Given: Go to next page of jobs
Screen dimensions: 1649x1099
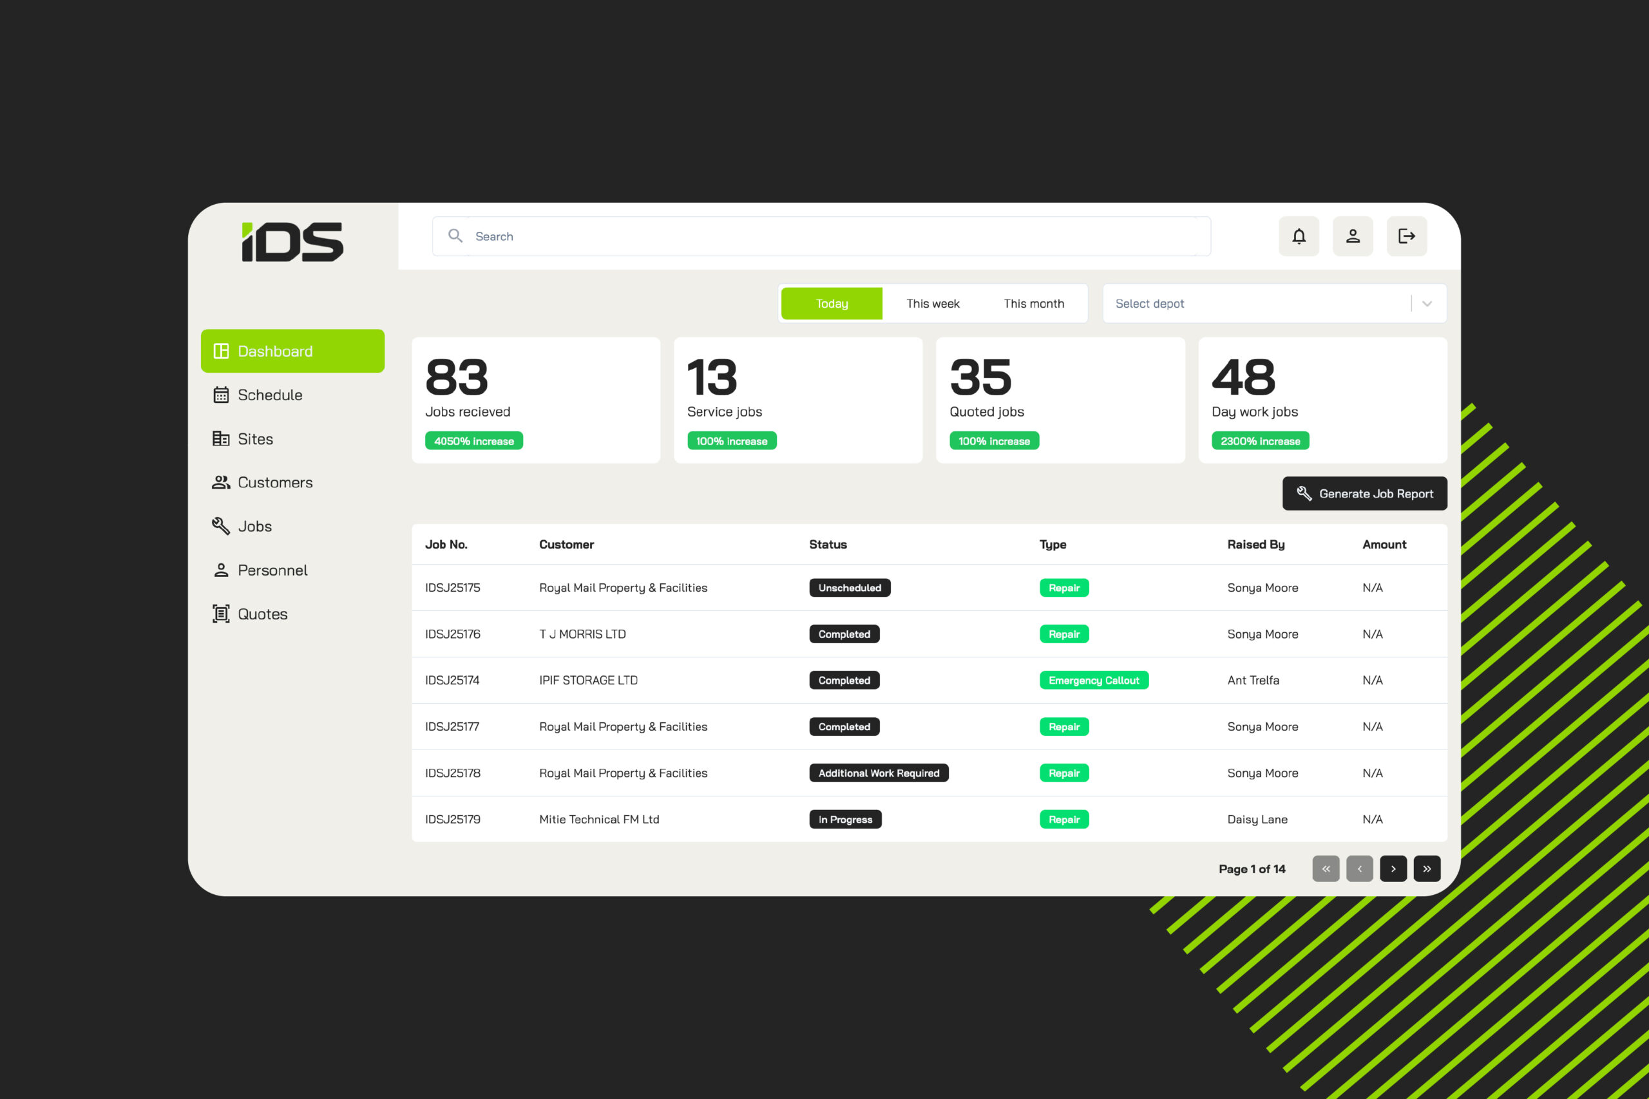Looking at the screenshot, I should (x=1393, y=869).
